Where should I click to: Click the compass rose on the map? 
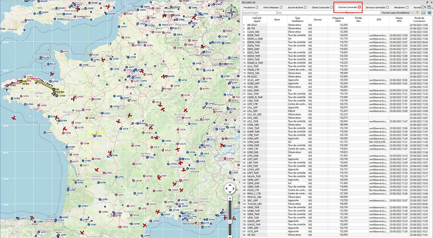232,13
